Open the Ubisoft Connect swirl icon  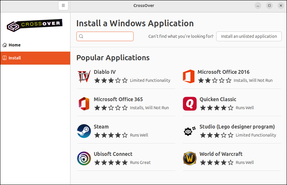(84, 158)
